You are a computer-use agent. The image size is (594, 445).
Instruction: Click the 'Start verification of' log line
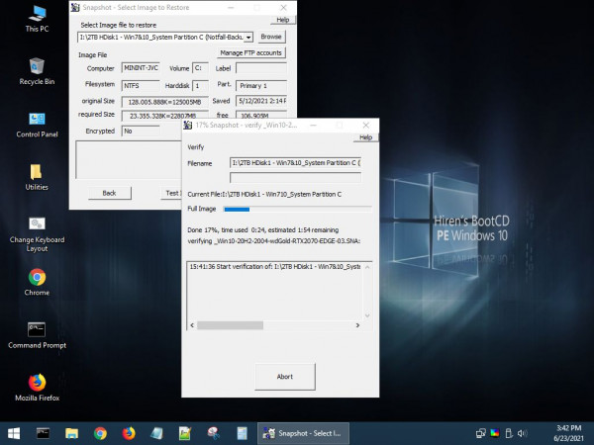click(x=274, y=267)
